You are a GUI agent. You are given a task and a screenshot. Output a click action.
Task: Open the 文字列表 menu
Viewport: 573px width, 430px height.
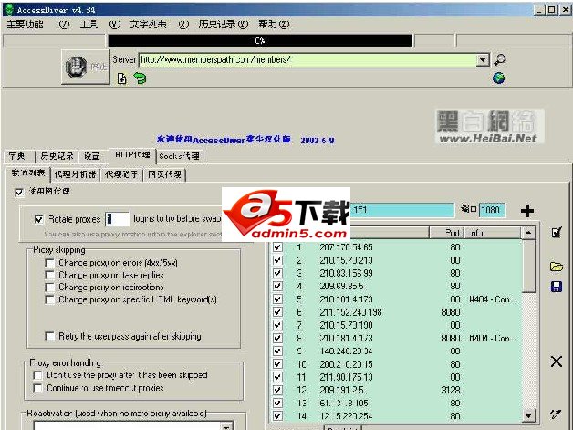[x=148, y=25]
